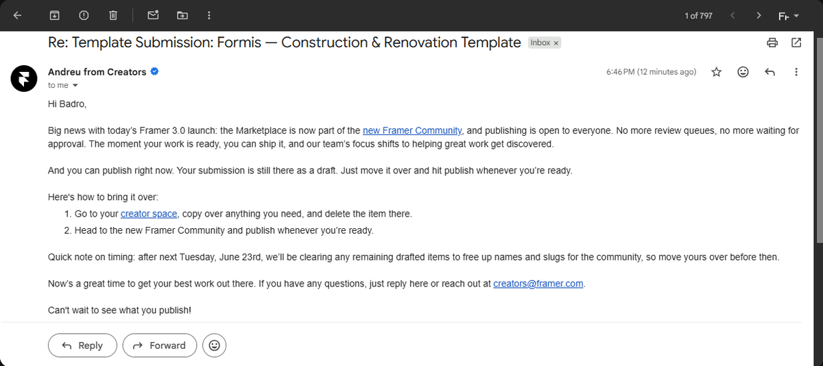Open email in new window
The image size is (823, 366).
796,42
